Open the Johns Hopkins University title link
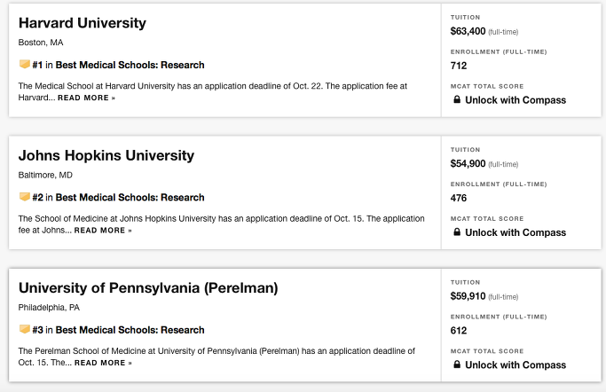This screenshot has height=392, width=606. (x=106, y=155)
